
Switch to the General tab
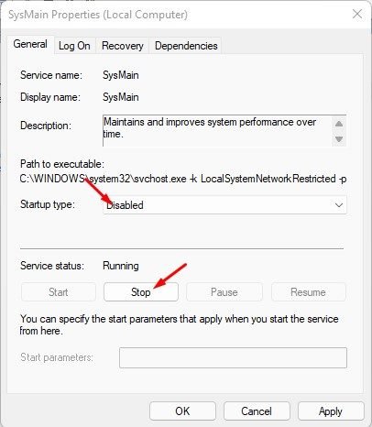(30, 44)
